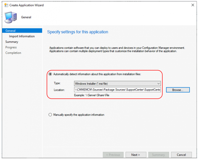Select the Progress step in the sidebar
Viewport: 198px width, 160px height.
(11, 47)
